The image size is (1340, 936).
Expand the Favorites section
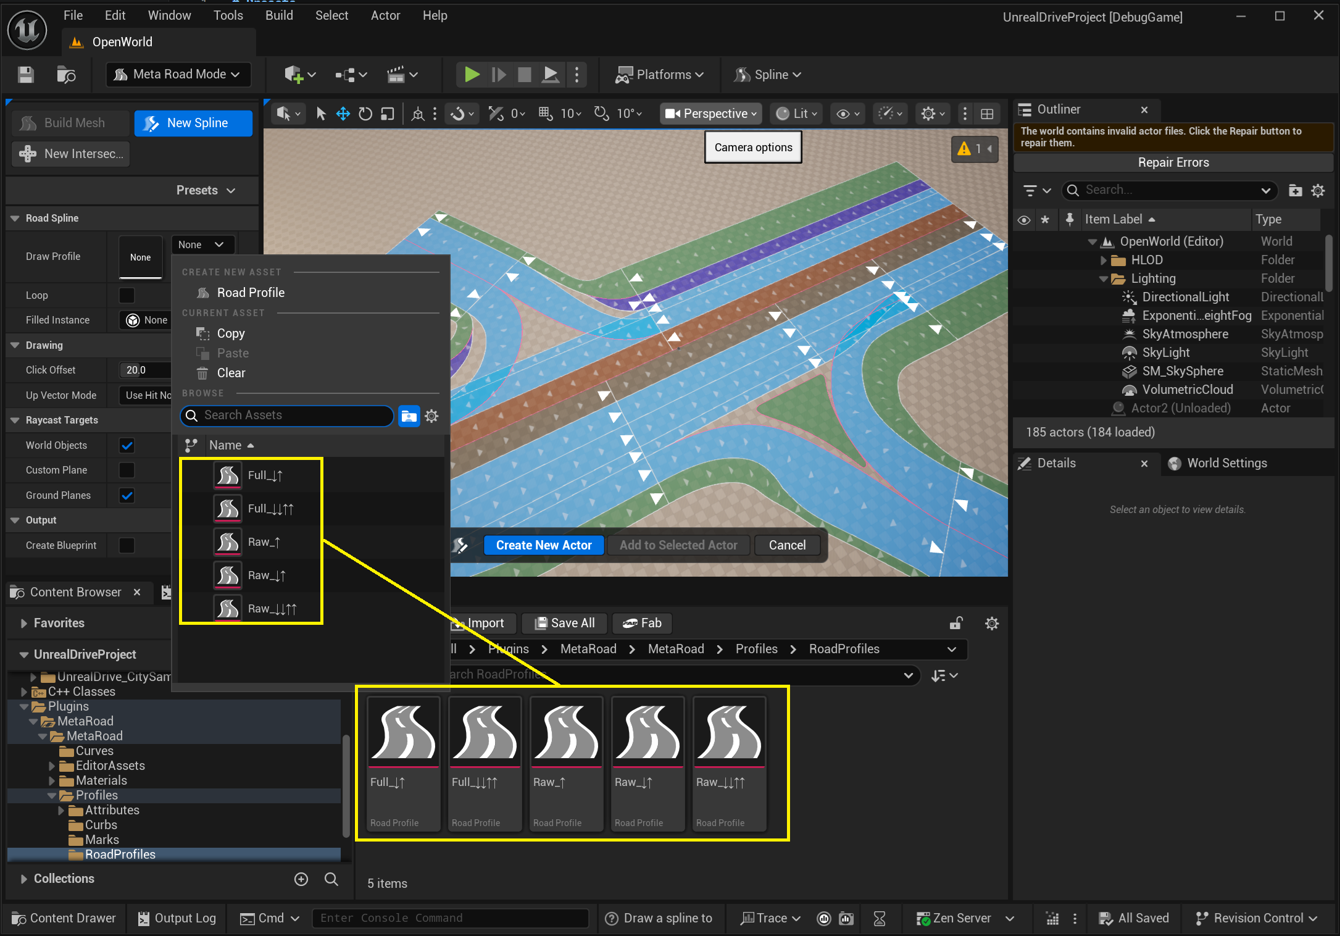tap(23, 624)
